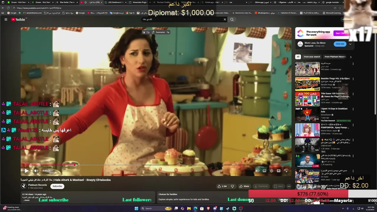
Task: Open options for Bara3im Thugs video
Action: (x=353, y=79)
